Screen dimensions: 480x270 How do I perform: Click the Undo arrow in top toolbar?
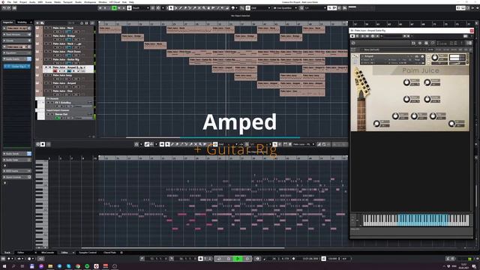pyautogui.click(x=4, y=8)
